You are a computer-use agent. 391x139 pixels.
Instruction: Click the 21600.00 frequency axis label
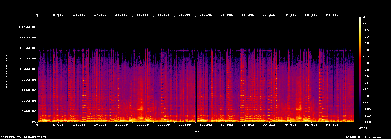coord(28,27)
